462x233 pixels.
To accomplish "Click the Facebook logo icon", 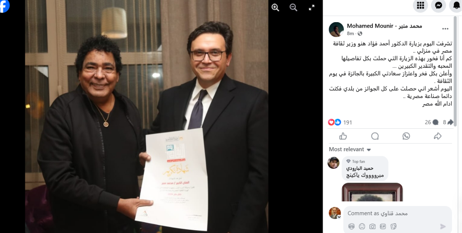I will [x=5, y=6].
